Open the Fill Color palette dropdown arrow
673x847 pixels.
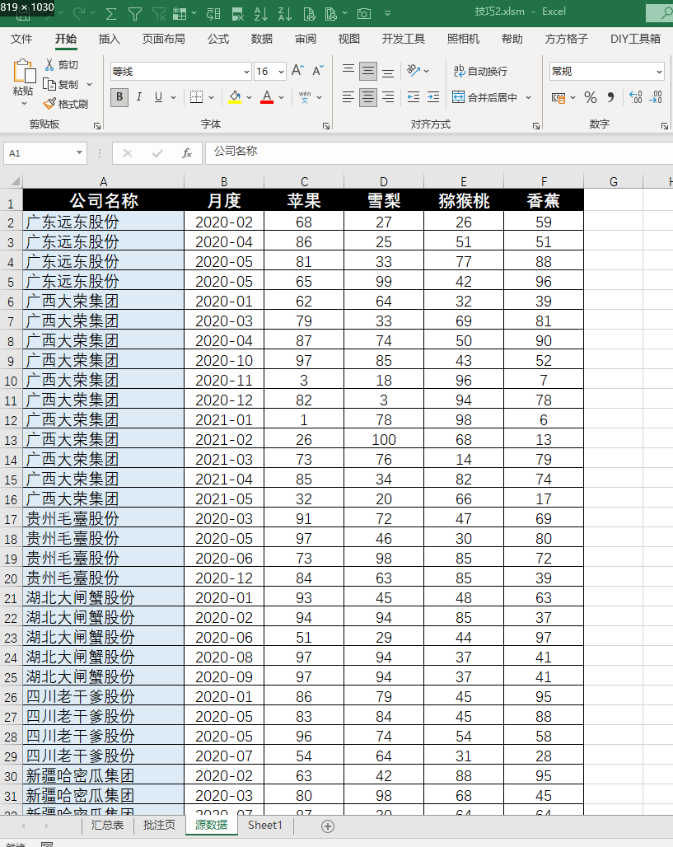coord(249,98)
